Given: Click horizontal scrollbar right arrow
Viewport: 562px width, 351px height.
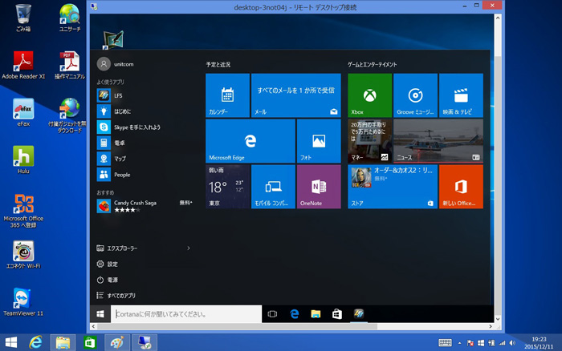Looking at the screenshot, I should [x=491, y=326].
